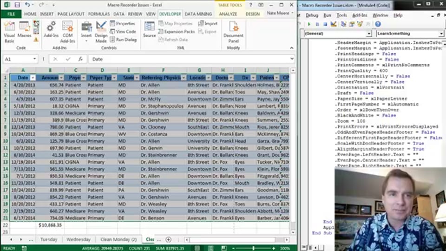Screen dimensions: 446x251
Task: Select the Tuesday sheet tab
Action: tap(49, 240)
